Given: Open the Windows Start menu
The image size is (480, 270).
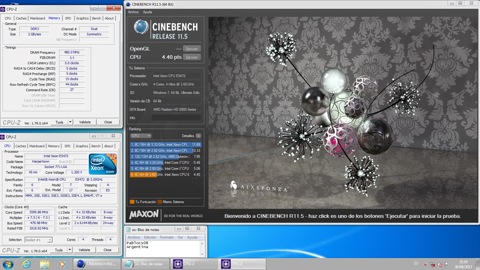Looking at the screenshot, I should pyautogui.click(x=8, y=264).
